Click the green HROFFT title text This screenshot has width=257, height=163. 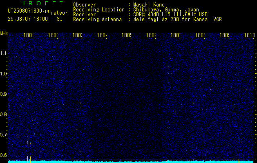[x=42, y=3]
